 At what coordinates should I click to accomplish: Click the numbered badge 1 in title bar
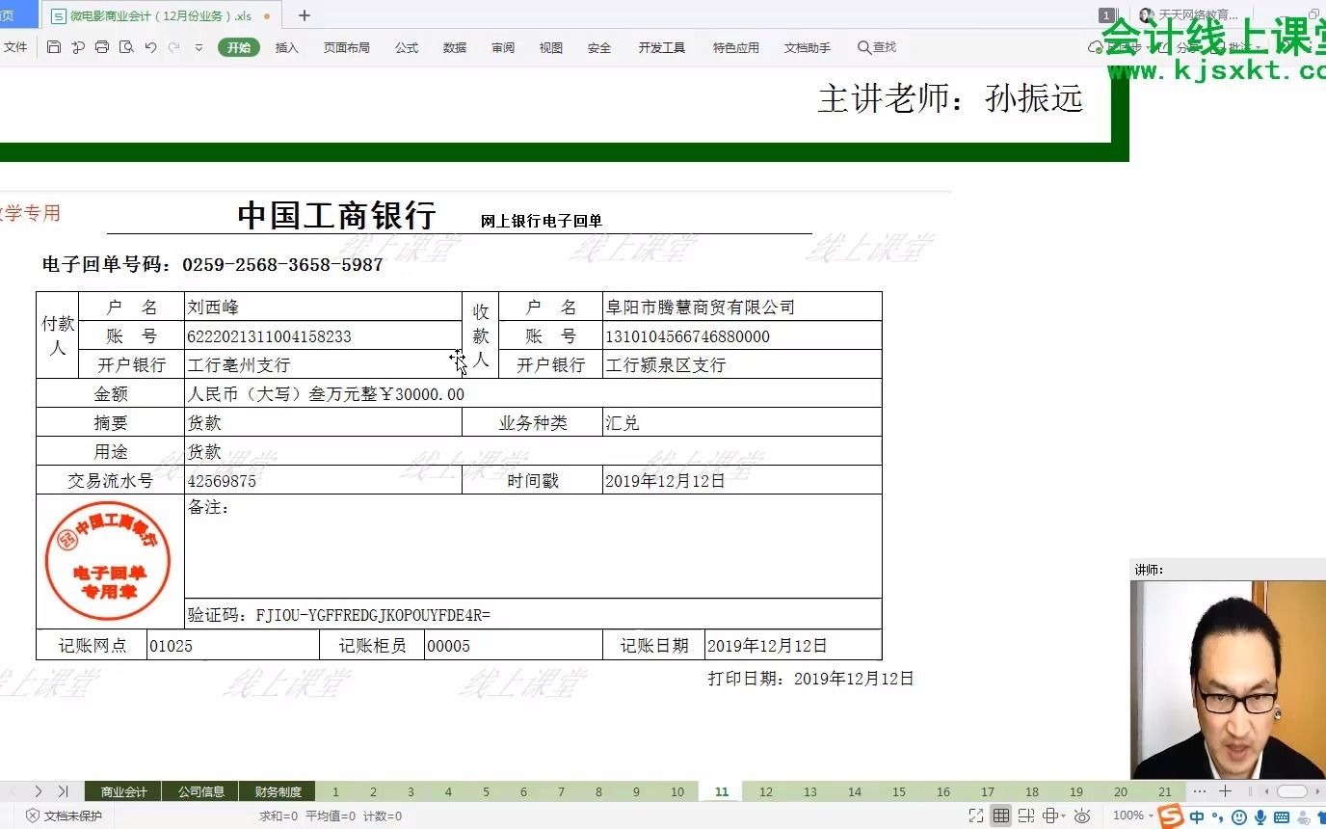point(1106,15)
